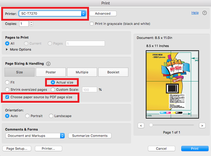
Task: Switch to the Multiple tab
Action: pos(82,72)
